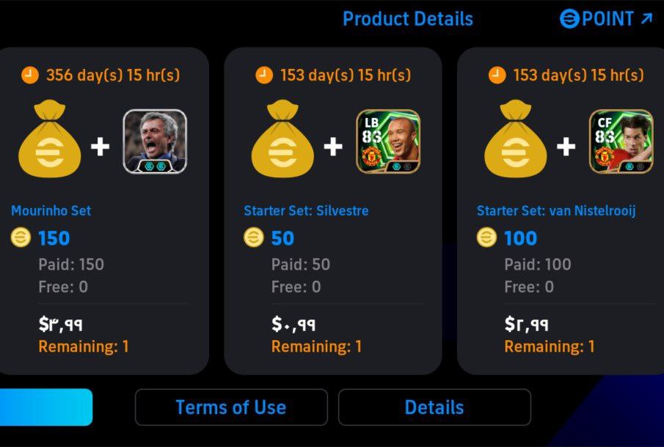Click the coin icon beside 150
664x447 pixels.
pos(20,237)
